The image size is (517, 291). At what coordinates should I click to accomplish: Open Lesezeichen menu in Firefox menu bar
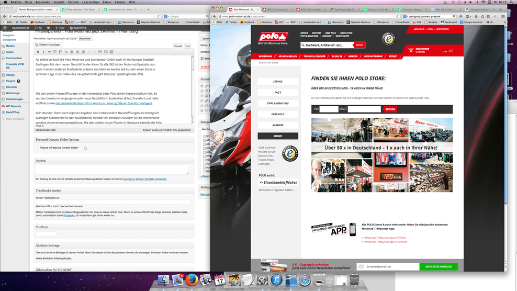(91, 2)
